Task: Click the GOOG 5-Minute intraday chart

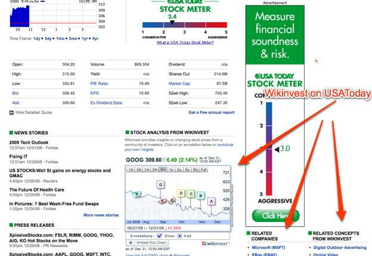Action: click(x=53, y=16)
